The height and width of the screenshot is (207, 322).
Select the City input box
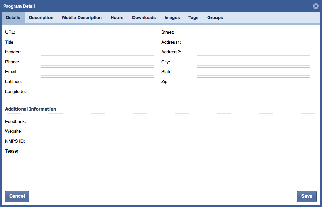coord(253,62)
